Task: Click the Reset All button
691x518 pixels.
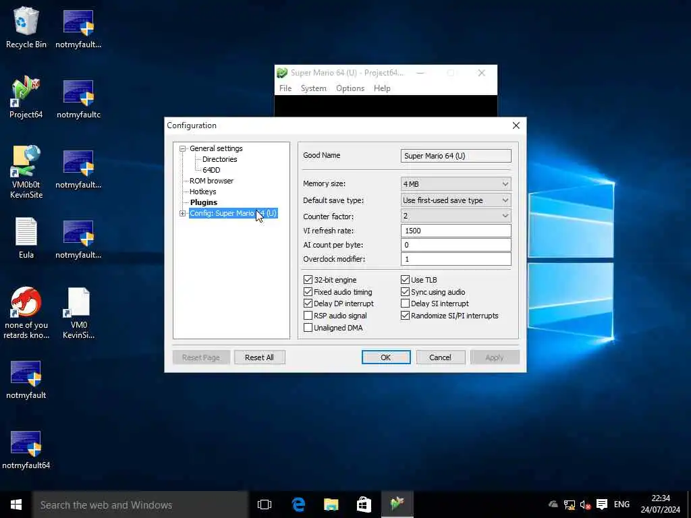Action: (x=259, y=357)
